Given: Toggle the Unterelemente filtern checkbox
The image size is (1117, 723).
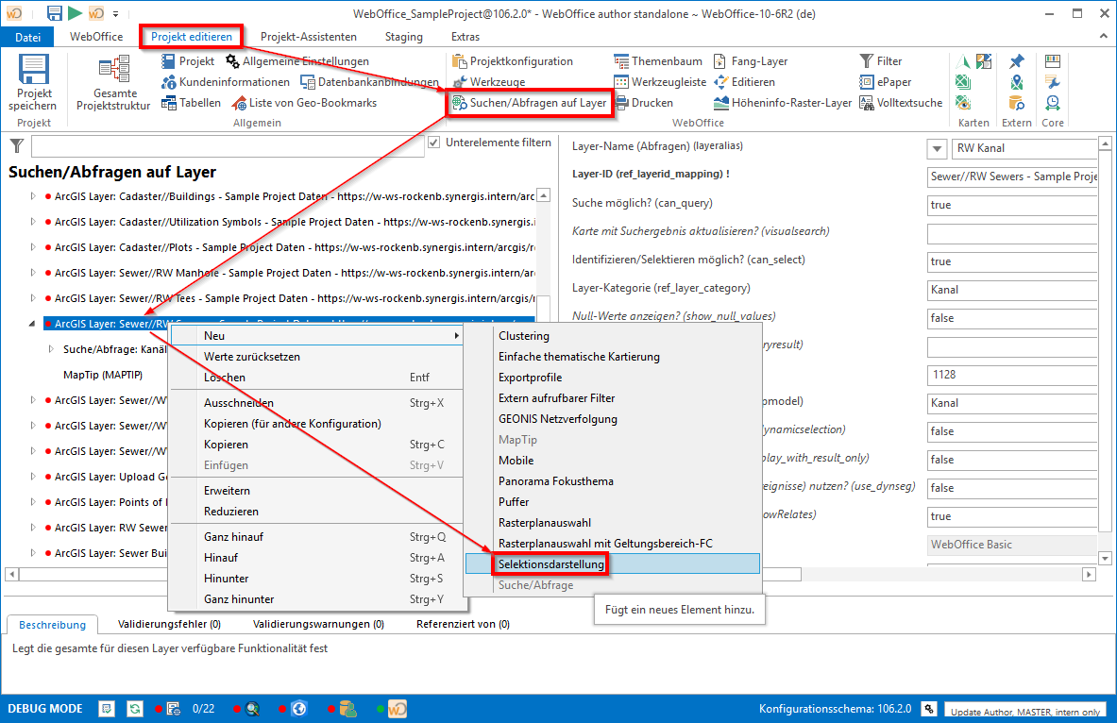Looking at the screenshot, I should point(434,143).
